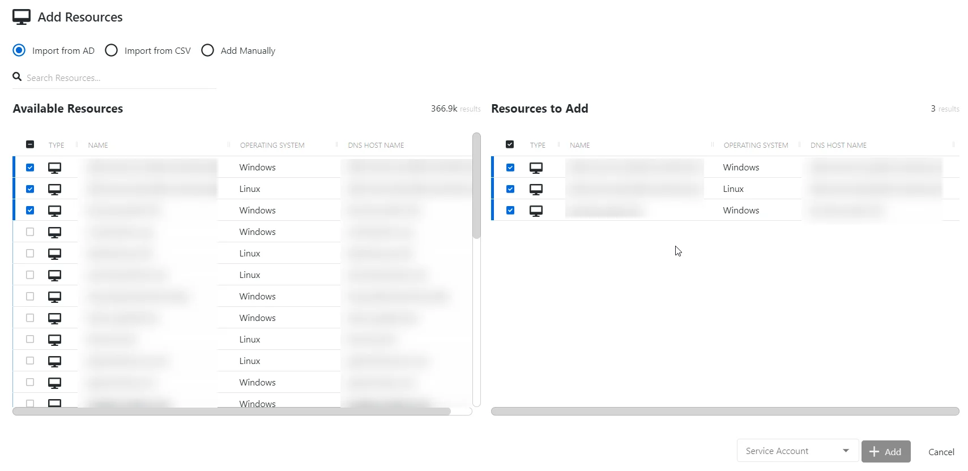Sort Resources to Add by DNS HOST NAME column
The height and width of the screenshot is (471, 968).
(x=838, y=145)
